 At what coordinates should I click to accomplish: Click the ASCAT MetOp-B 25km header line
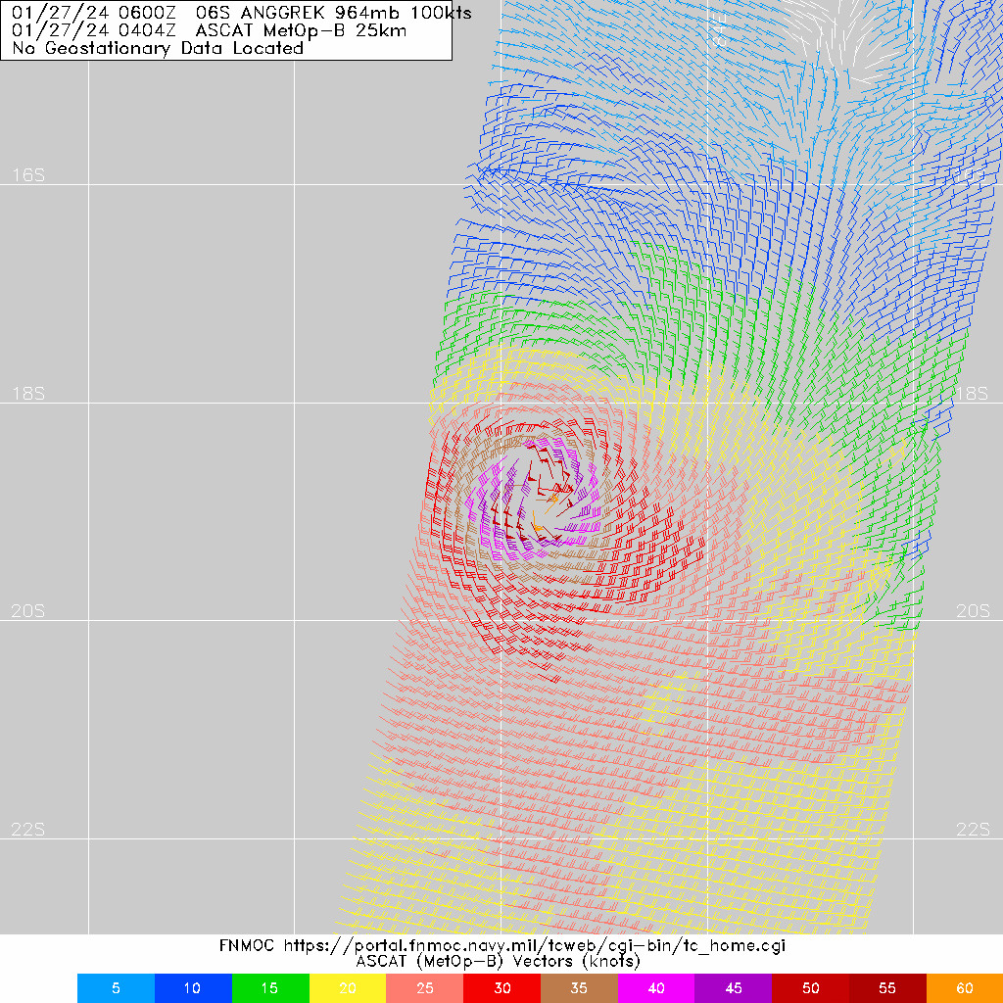click(x=210, y=30)
